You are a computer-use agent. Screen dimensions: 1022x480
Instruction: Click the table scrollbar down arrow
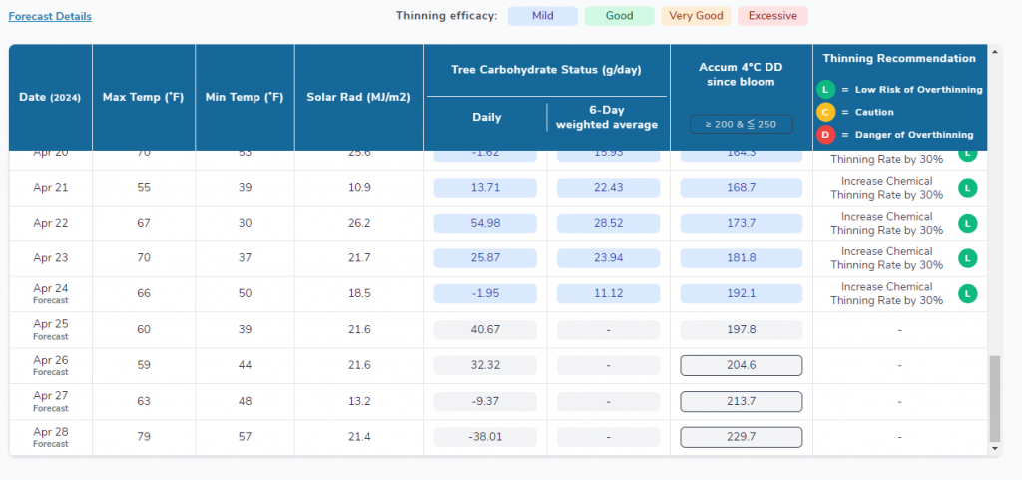point(994,450)
